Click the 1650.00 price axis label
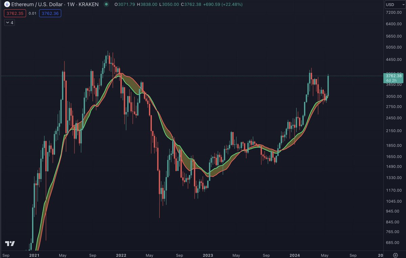 click(394, 157)
